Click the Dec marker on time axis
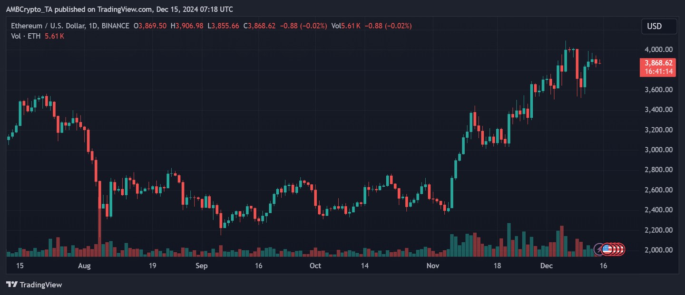This screenshot has height=295, width=685. tap(546, 266)
